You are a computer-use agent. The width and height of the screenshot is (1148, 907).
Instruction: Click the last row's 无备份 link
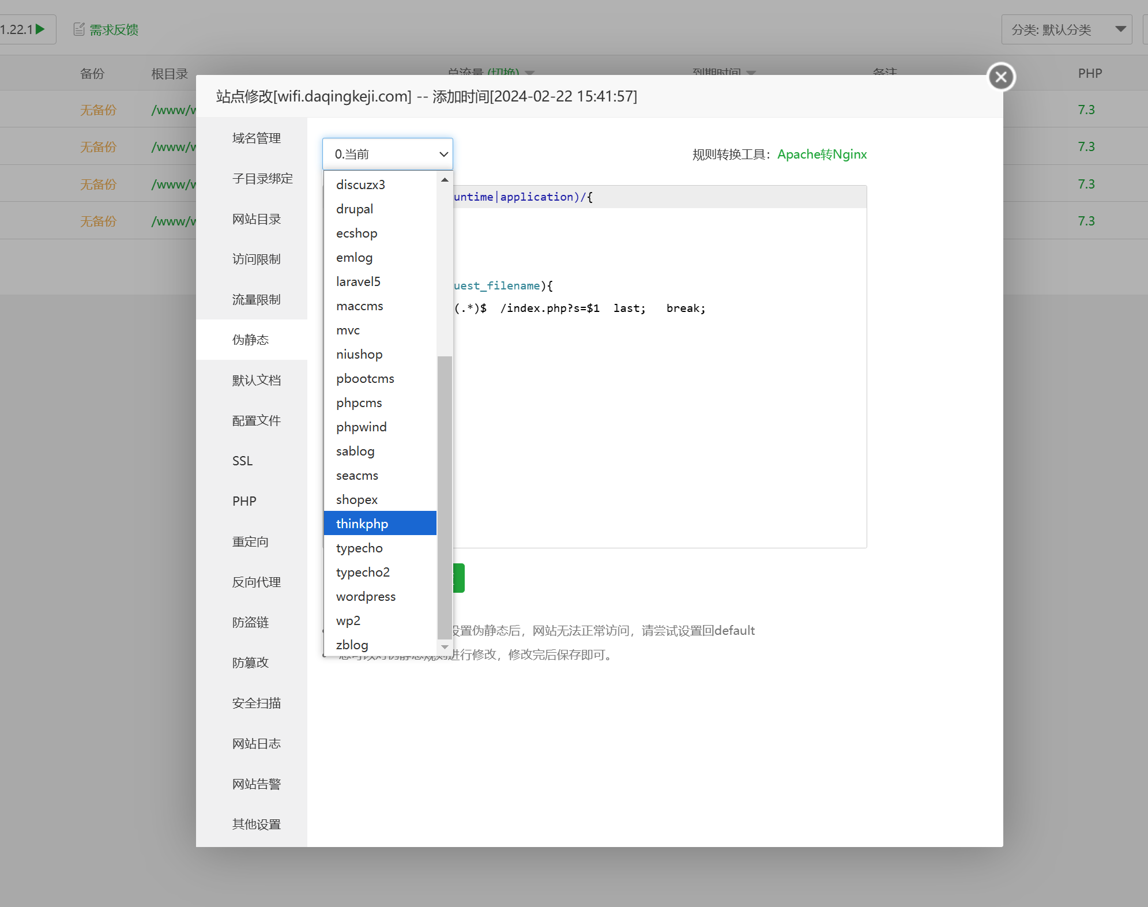tap(98, 221)
